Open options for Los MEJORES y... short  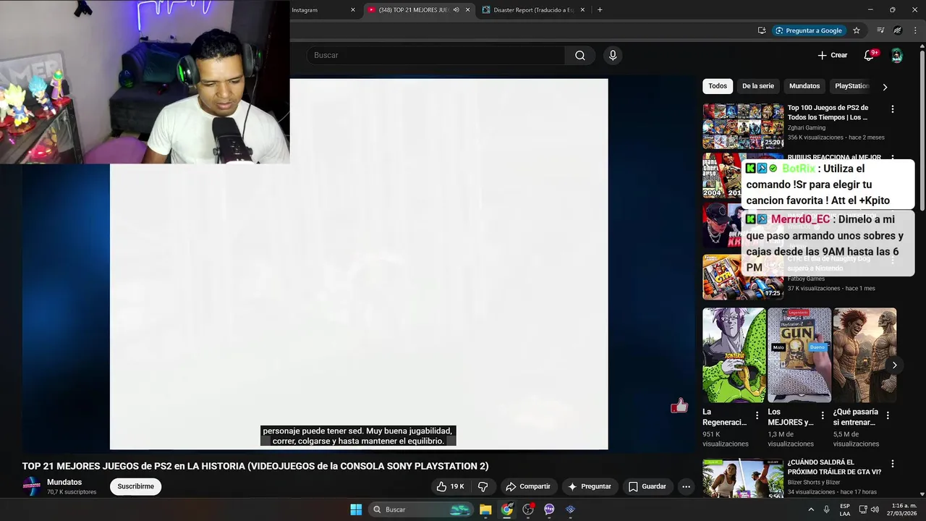tap(823, 415)
